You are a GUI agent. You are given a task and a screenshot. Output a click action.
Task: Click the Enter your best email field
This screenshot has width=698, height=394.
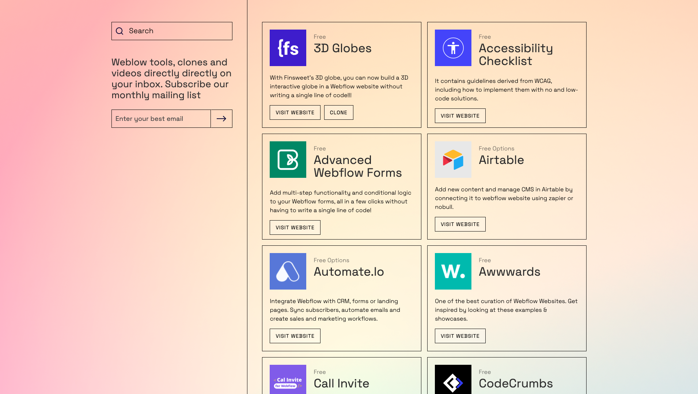(x=161, y=119)
